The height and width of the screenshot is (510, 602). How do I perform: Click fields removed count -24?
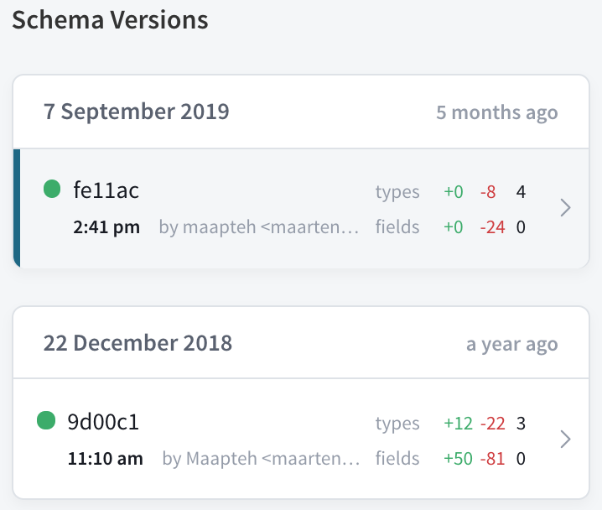coord(492,227)
